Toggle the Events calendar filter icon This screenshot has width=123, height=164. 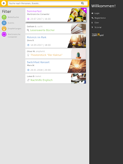tap(4, 23)
